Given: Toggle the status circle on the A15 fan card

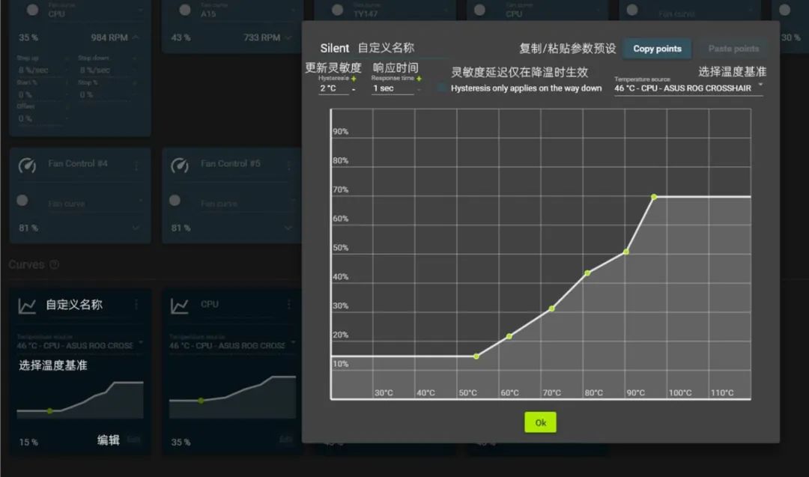Looking at the screenshot, I should pos(184,9).
